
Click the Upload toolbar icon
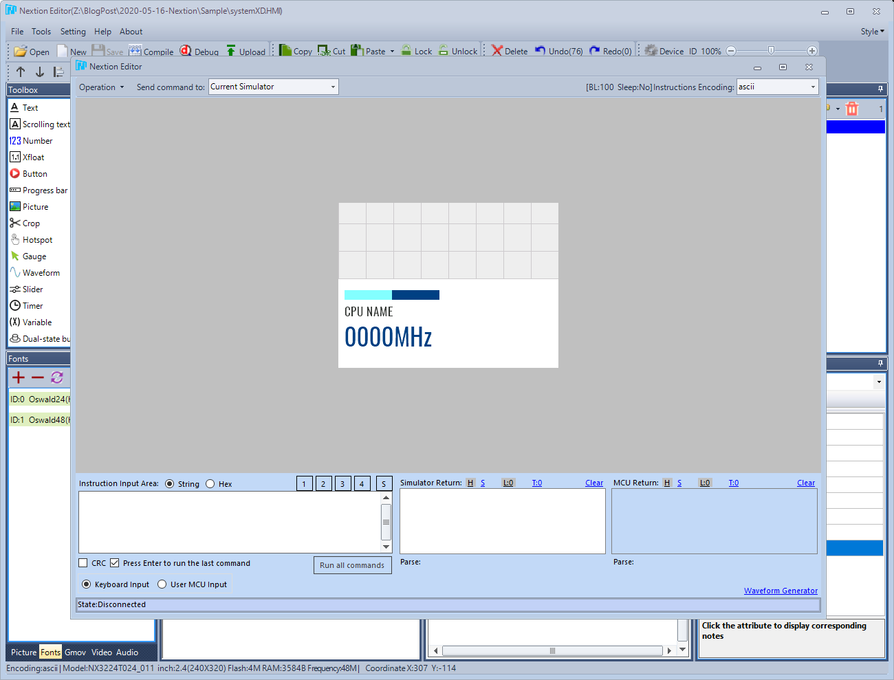pos(246,51)
